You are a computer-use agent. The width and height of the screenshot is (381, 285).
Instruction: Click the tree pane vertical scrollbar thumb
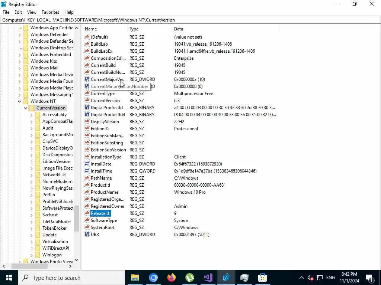[77, 218]
